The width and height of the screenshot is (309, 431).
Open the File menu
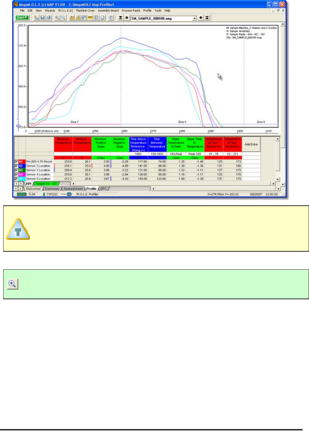[22, 11]
